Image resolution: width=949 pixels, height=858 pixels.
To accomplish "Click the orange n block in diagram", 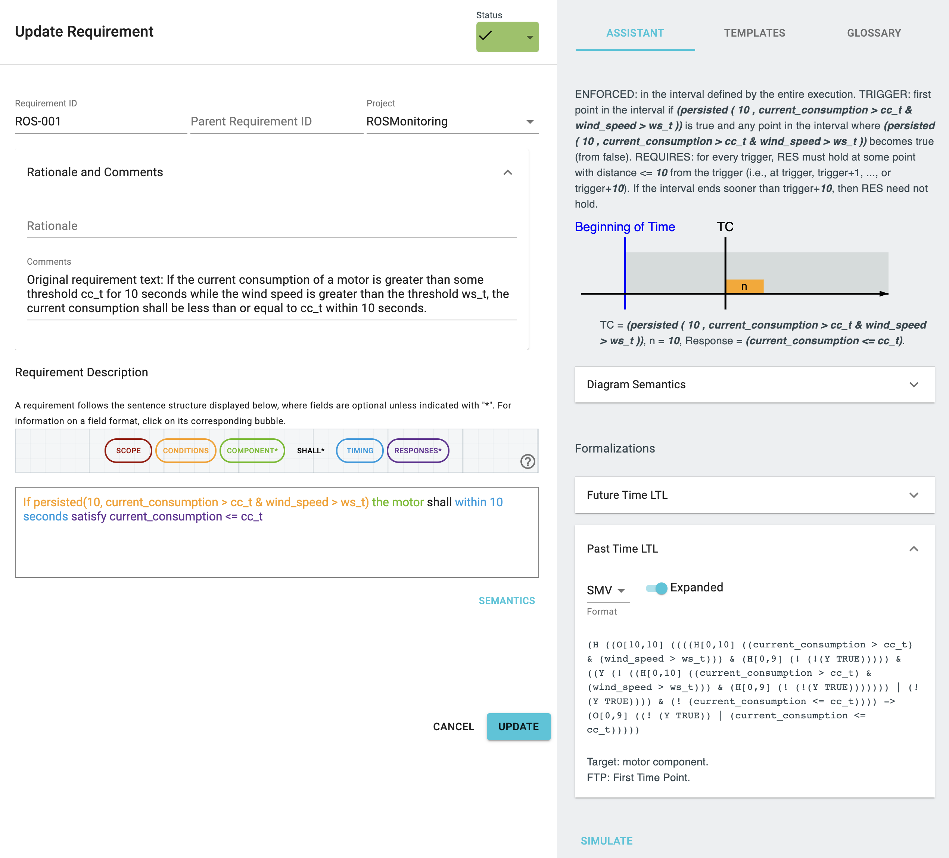I will pos(744,286).
